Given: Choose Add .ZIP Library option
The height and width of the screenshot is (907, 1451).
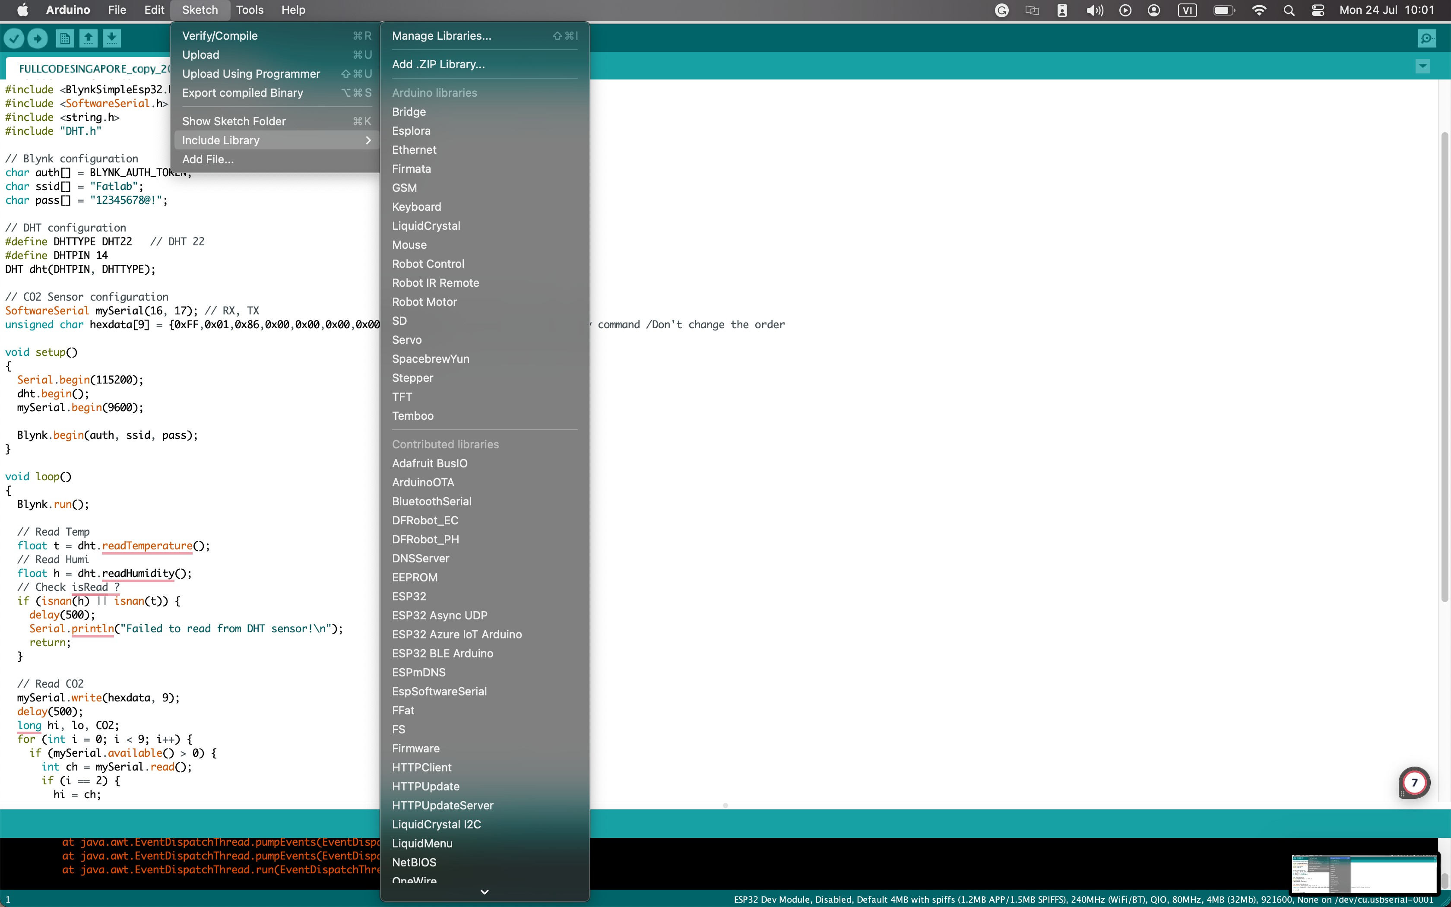Looking at the screenshot, I should (x=438, y=64).
